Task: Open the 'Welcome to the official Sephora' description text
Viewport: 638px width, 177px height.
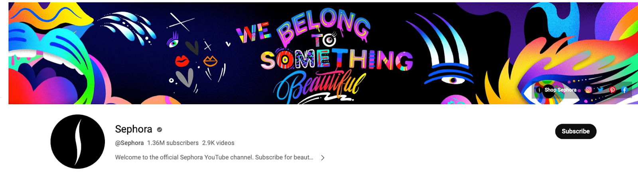Action: point(214,158)
